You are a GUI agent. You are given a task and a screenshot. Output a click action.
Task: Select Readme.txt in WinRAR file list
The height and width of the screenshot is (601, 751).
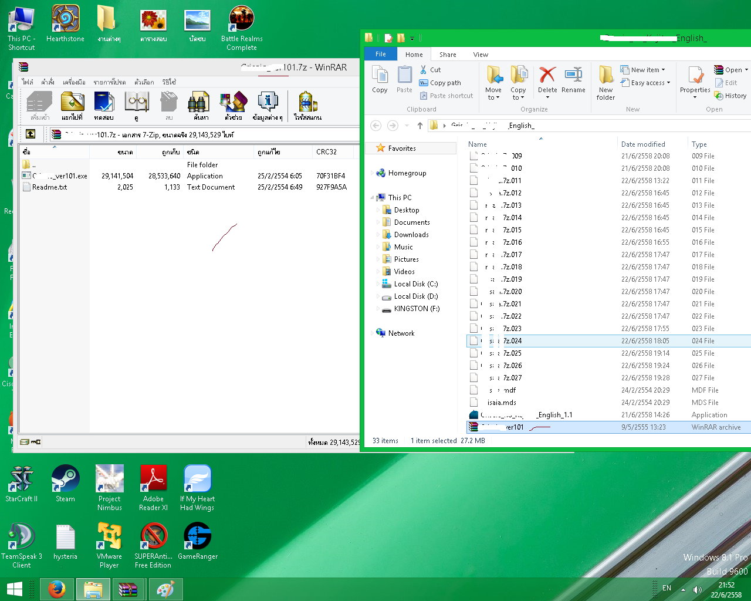point(50,187)
